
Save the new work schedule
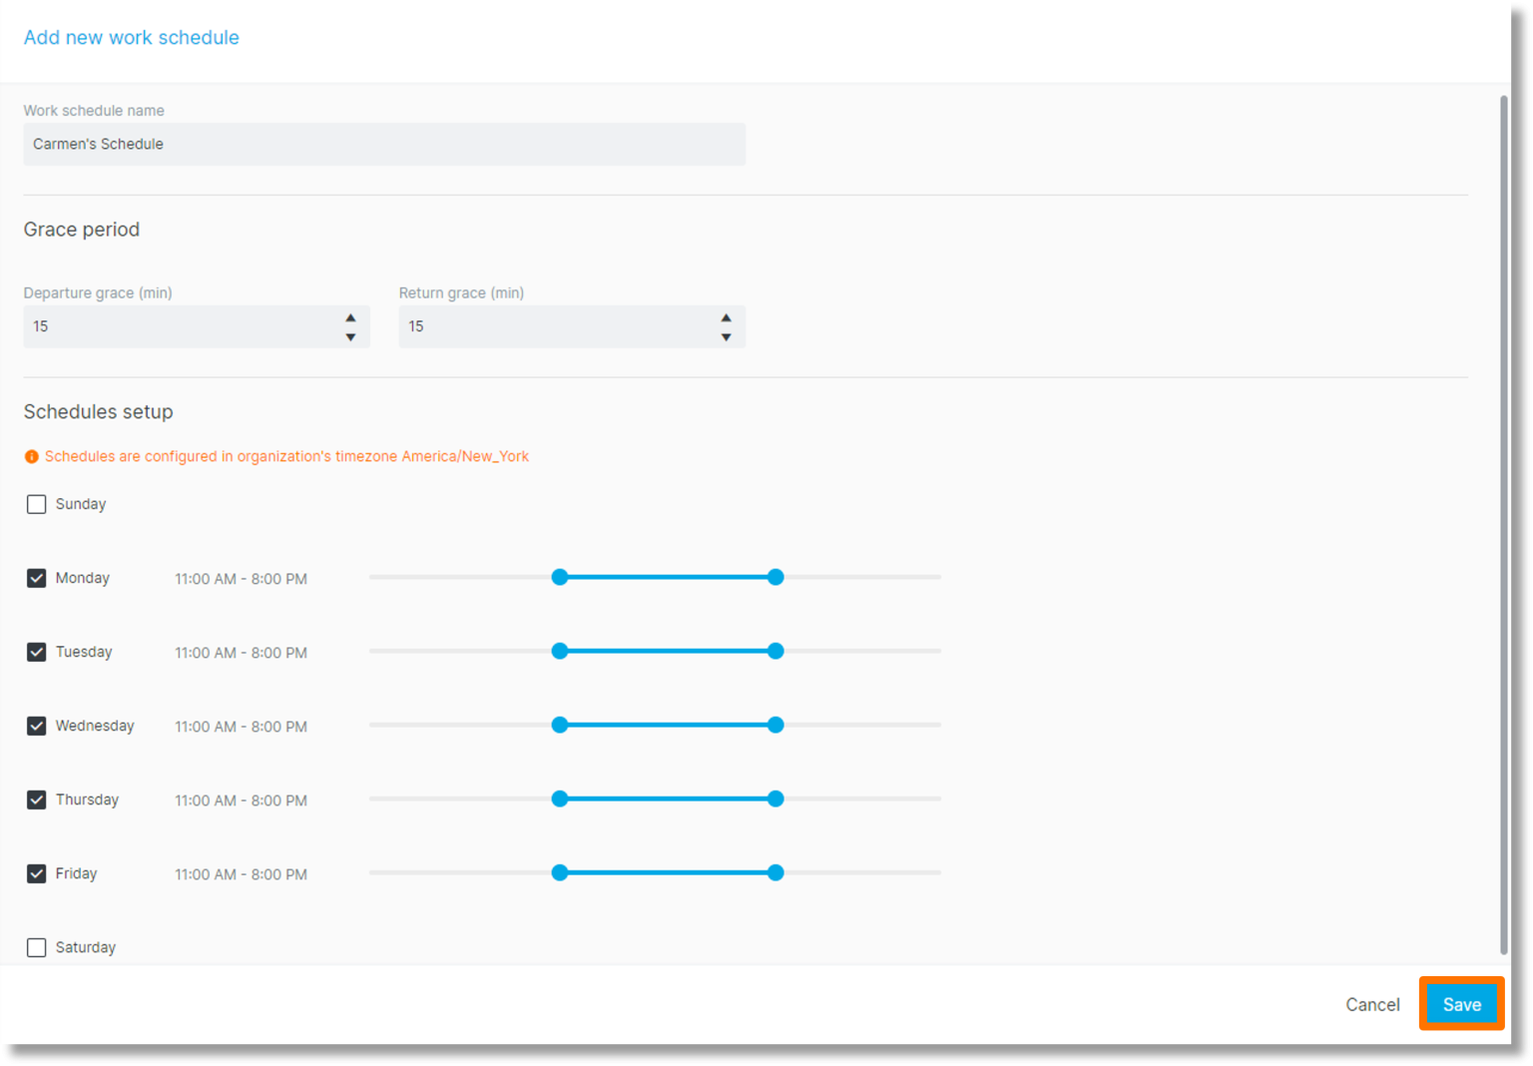tap(1461, 1004)
